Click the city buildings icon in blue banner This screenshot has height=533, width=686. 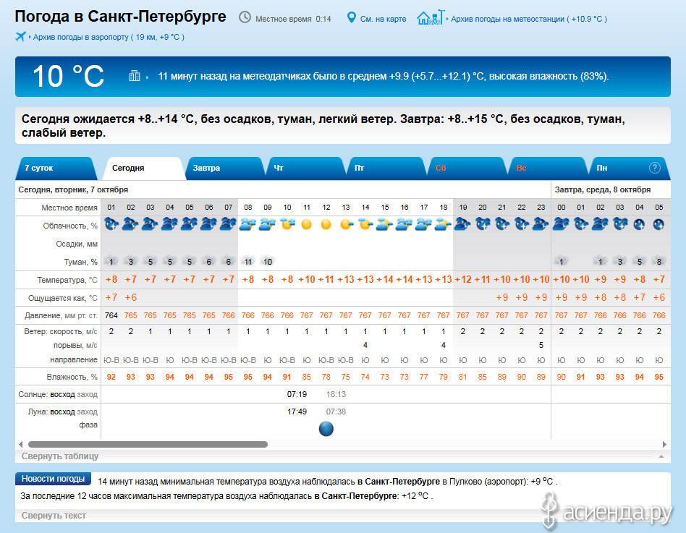point(135,75)
